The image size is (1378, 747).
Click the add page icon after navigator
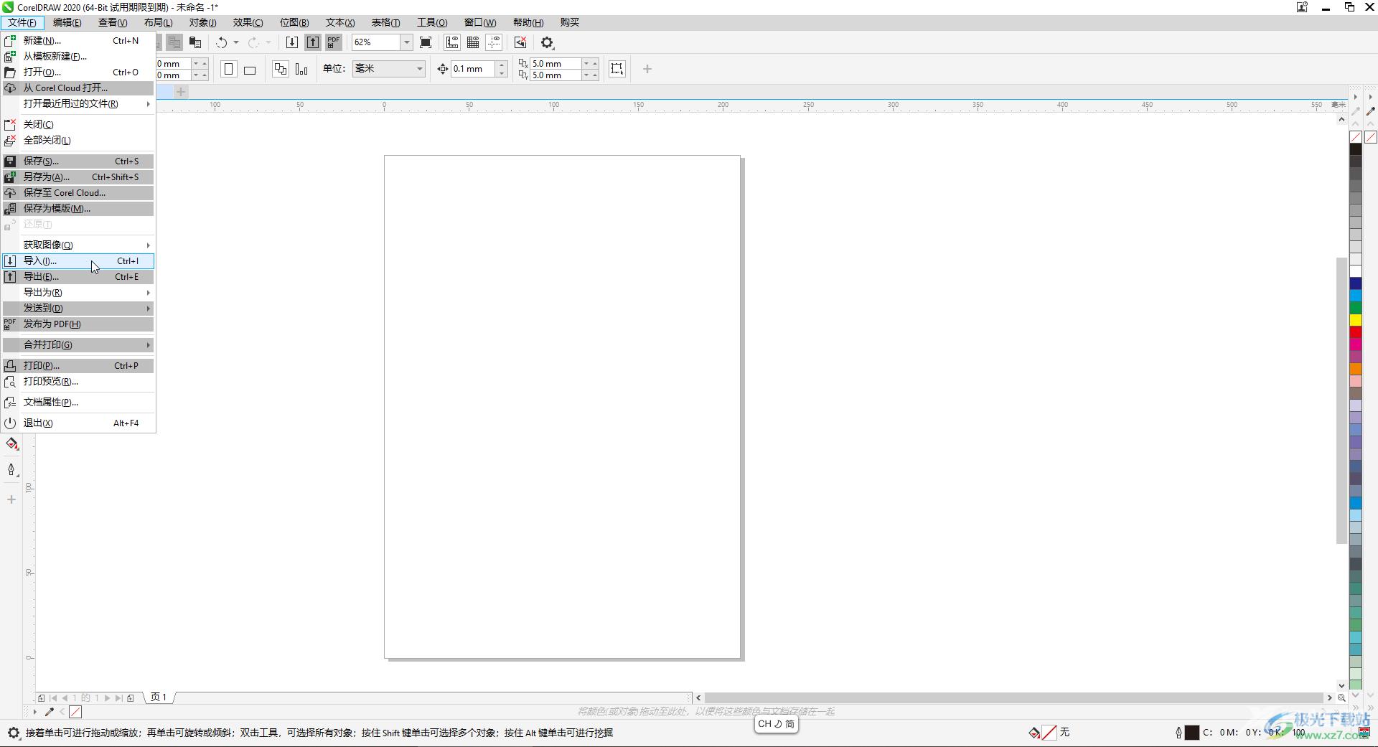(131, 697)
